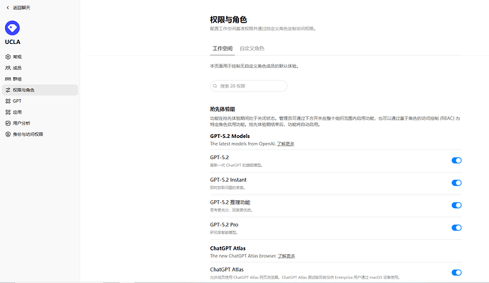Switch off GPT-5.2 Pro access

(x=456, y=228)
